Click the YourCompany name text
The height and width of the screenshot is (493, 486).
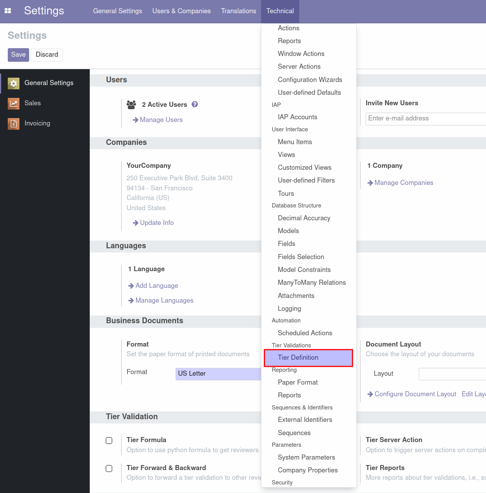(x=149, y=166)
